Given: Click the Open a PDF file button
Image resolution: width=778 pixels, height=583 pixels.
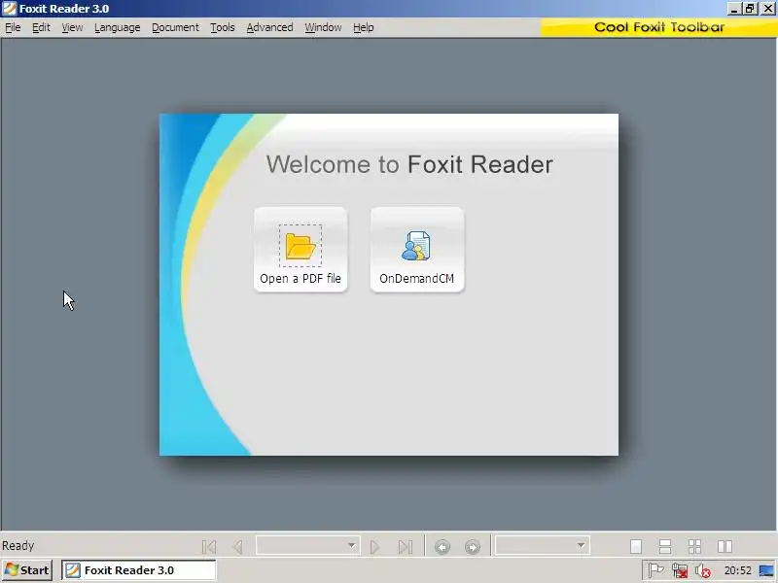Looking at the screenshot, I should pyautogui.click(x=301, y=250).
